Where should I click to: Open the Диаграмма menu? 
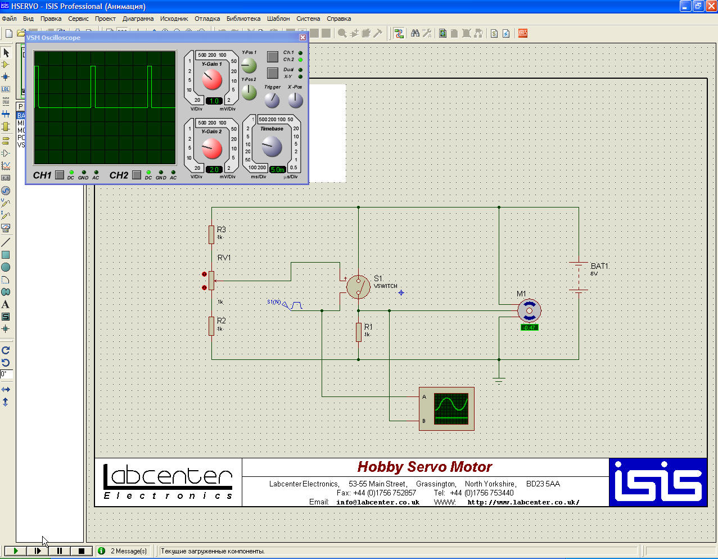pos(138,19)
